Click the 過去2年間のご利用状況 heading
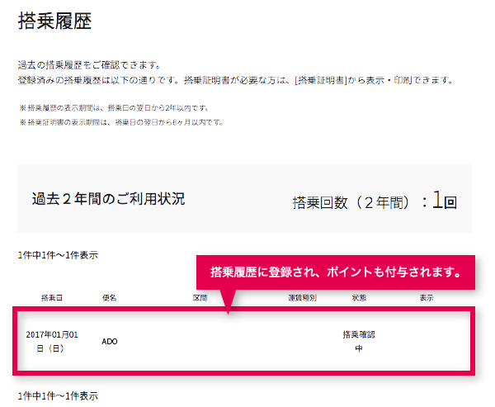The width and height of the screenshot is (495, 407). pos(108,198)
